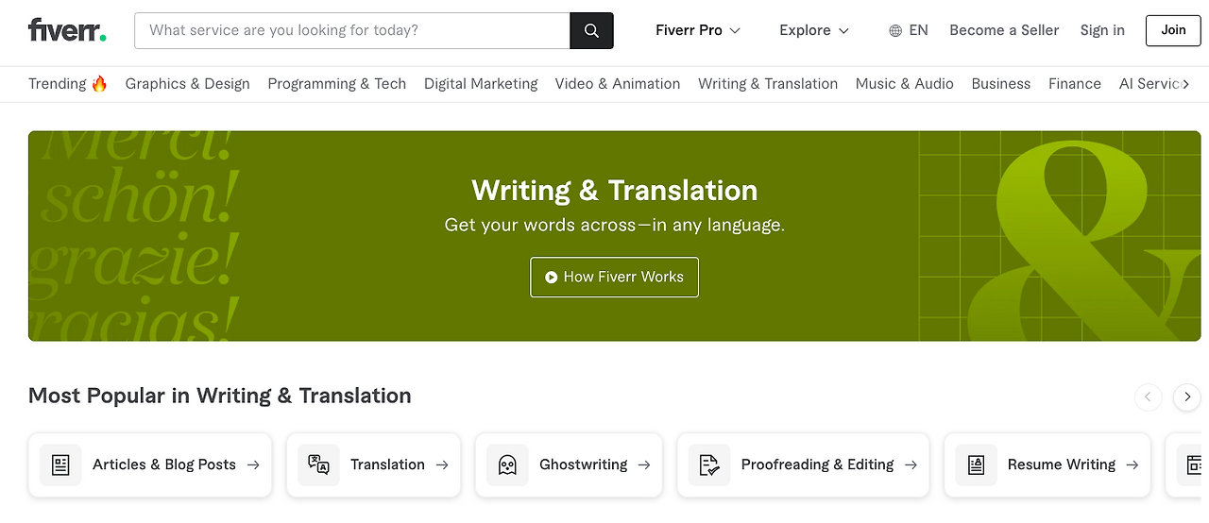
Task: Click the Join button
Action: (x=1173, y=30)
